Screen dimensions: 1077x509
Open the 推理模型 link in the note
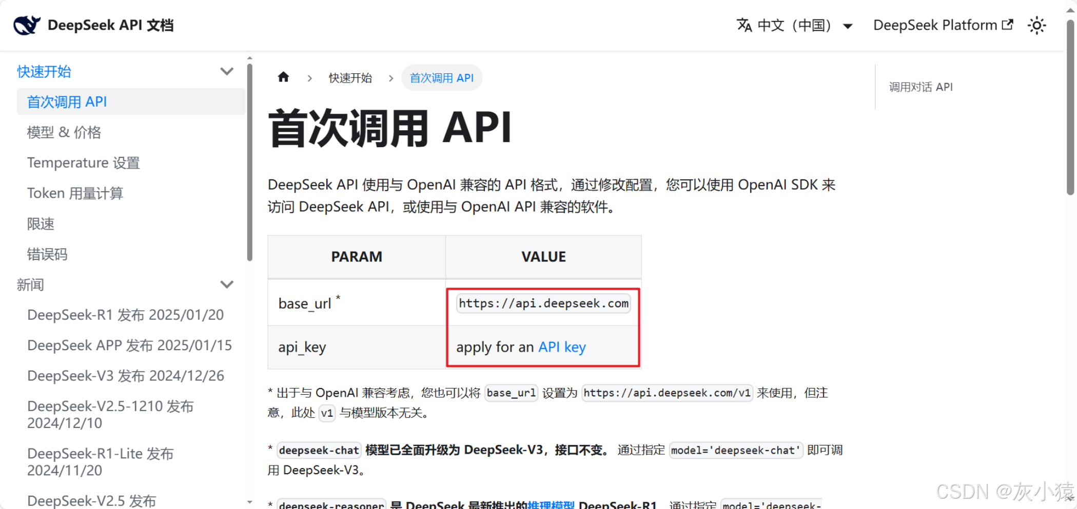(x=551, y=504)
